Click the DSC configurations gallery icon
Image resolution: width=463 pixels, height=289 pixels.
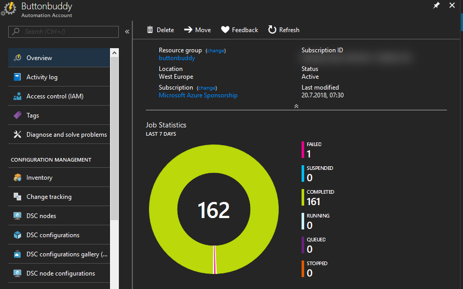coord(18,254)
